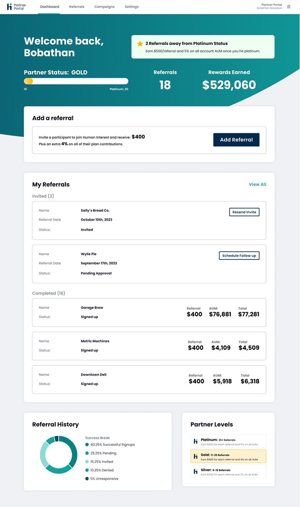Click Successful Signups legend dot
Image resolution: width=300 pixels, height=507 pixels.
pyautogui.click(x=87, y=444)
